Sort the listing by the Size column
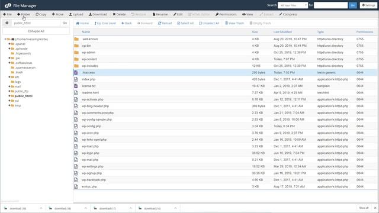379x213 pixels. (x=255, y=32)
